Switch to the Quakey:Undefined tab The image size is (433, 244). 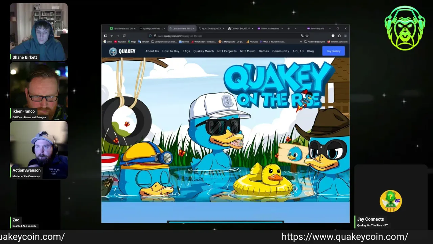click(x=152, y=28)
